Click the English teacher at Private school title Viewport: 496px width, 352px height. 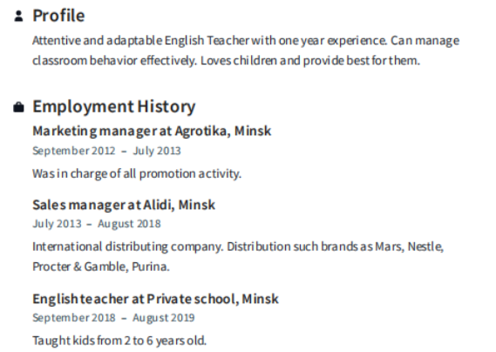pos(156,299)
